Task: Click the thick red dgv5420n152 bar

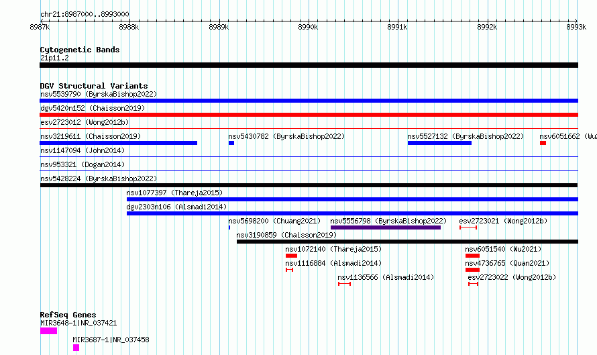Action: 309,115
